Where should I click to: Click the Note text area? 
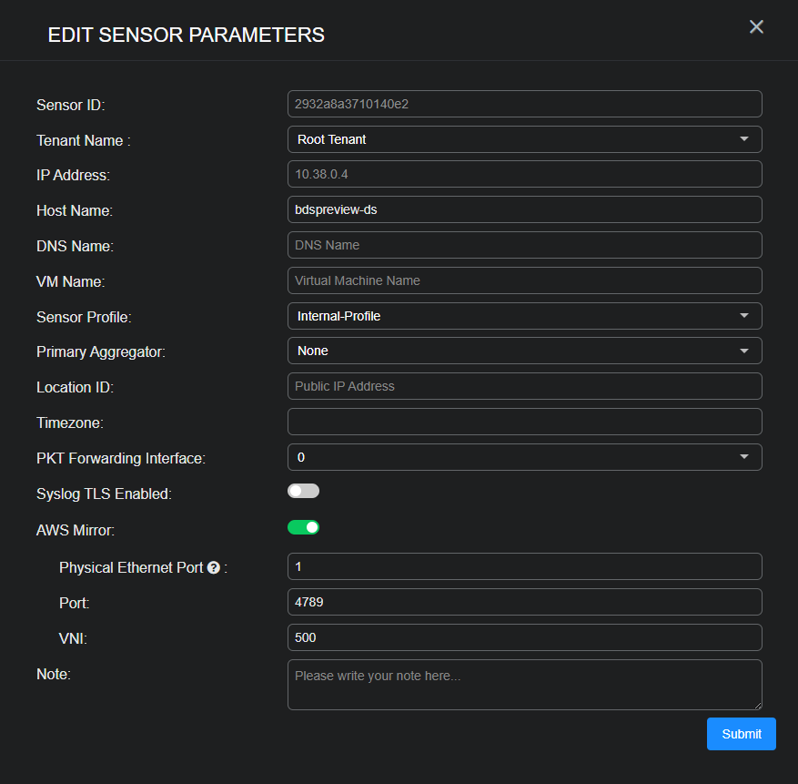point(524,684)
